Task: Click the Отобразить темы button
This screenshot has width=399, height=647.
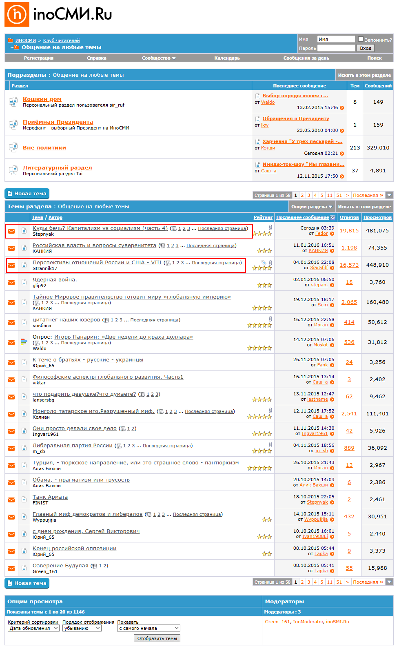Action: coord(157,638)
